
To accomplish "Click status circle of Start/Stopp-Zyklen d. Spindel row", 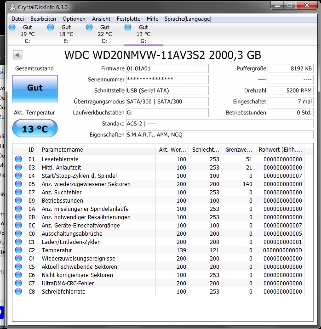I will (x=18, y=176).
